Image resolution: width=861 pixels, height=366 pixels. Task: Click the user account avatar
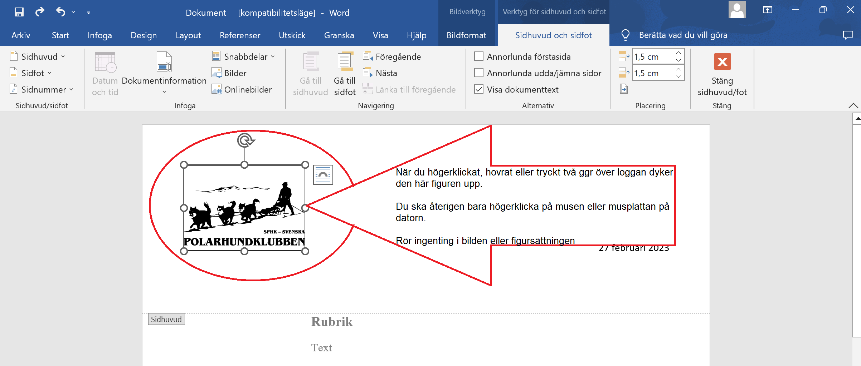click(737, 10)
